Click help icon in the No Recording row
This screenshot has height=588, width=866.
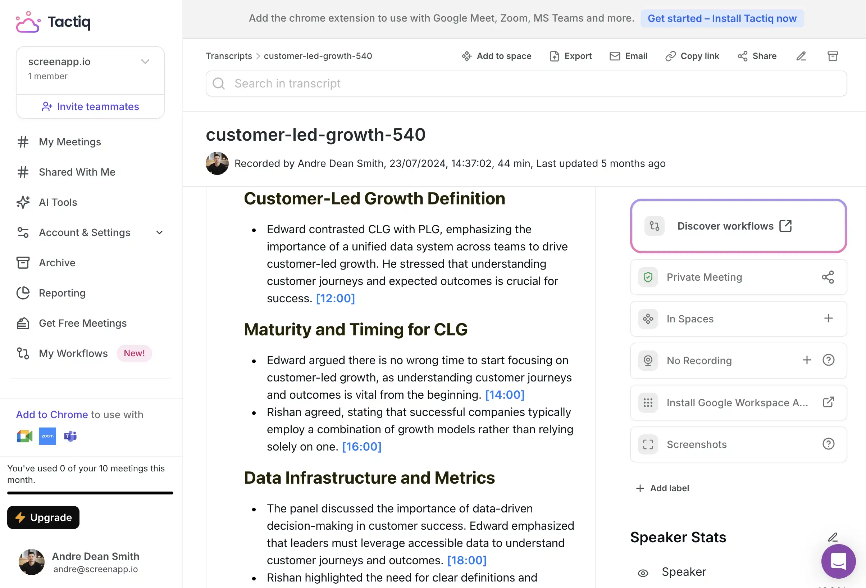coord(828,360)
